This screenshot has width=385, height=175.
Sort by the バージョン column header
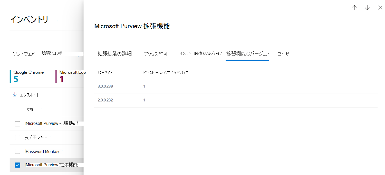(x=105, y=73)
